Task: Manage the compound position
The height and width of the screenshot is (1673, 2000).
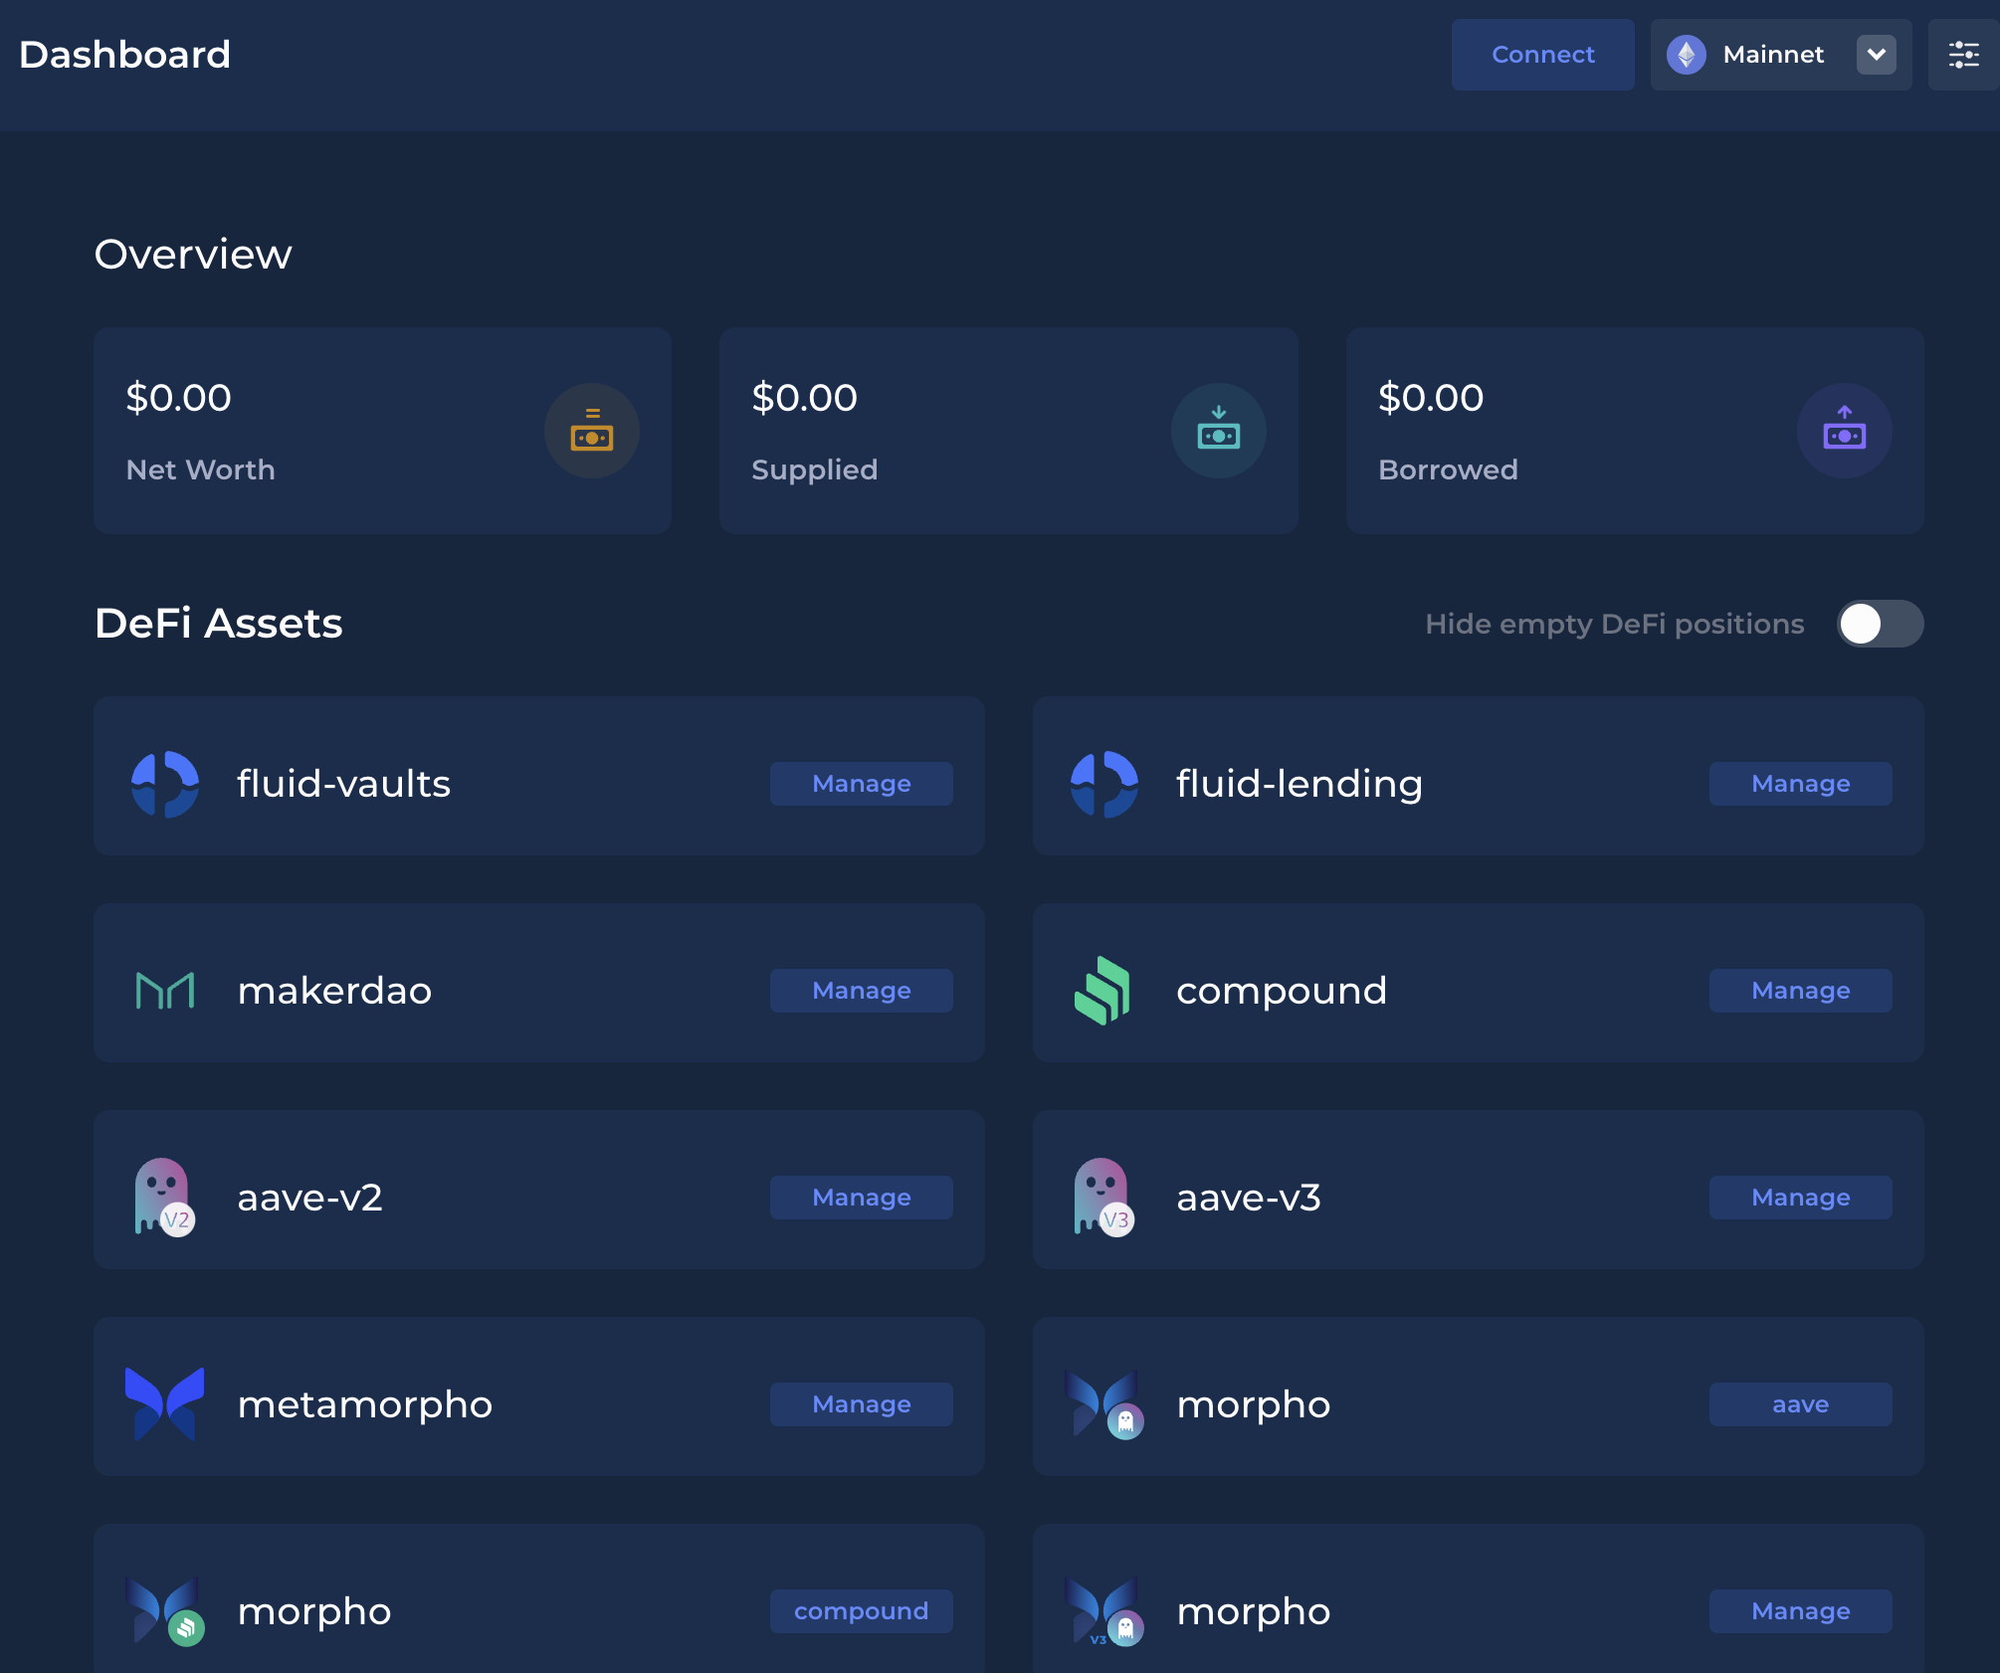Action: [1800, 991]
